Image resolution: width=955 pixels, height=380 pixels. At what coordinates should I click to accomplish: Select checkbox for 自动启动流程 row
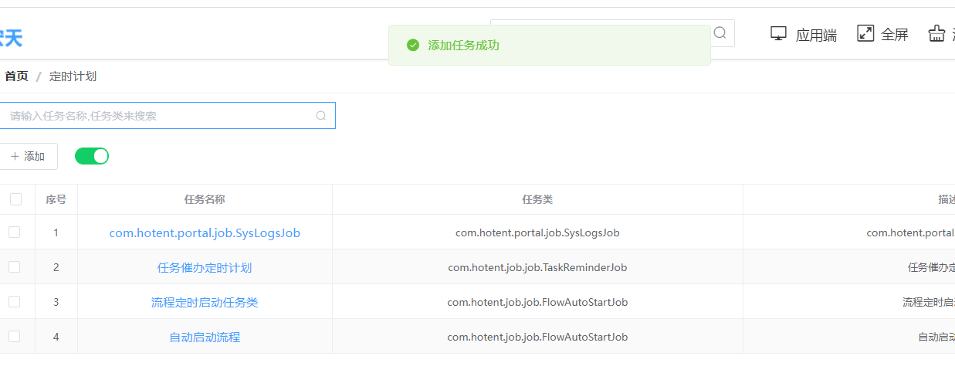pyautogui.click(x=15, y=336)
